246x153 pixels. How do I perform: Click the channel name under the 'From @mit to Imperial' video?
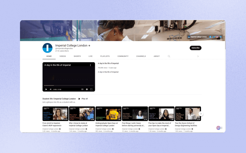tap(50, 129)
